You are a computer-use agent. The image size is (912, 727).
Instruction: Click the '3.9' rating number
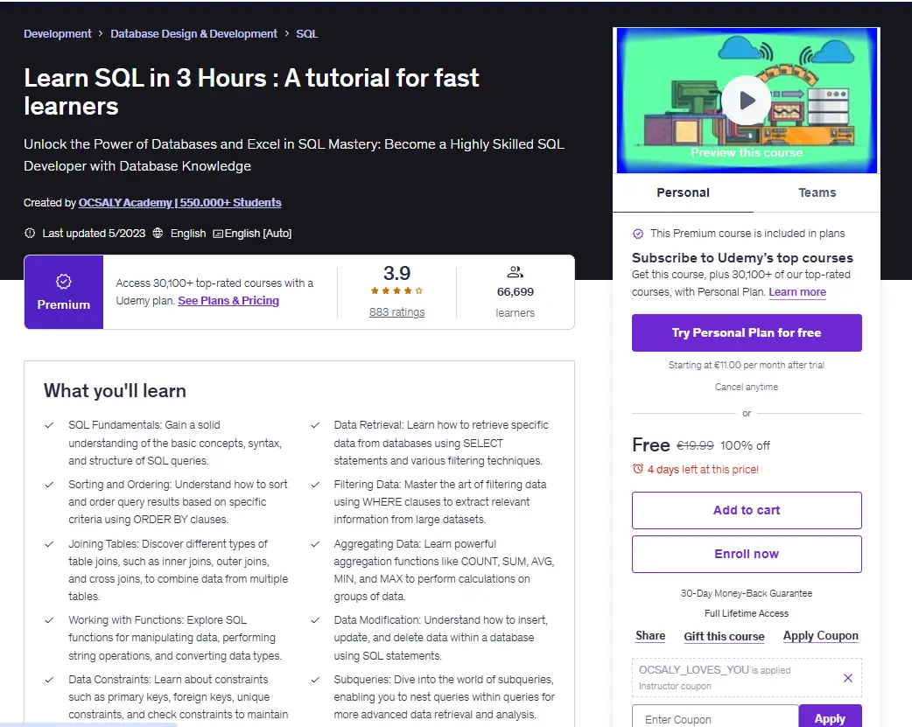396,273
